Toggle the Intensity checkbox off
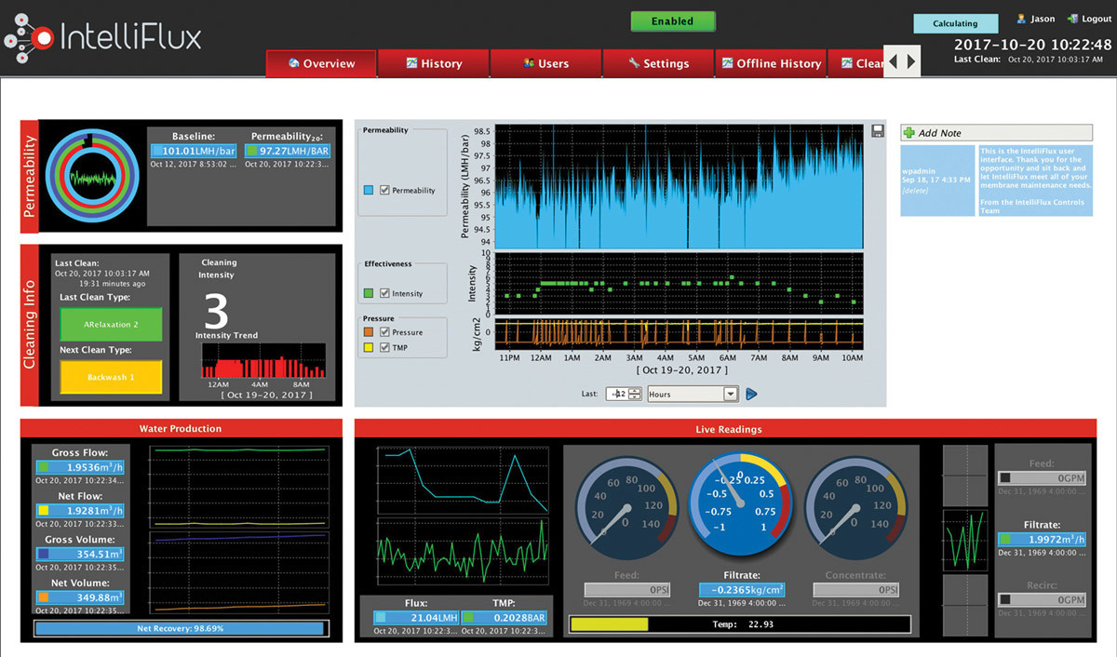The image size is (1117, 657). 384,293
